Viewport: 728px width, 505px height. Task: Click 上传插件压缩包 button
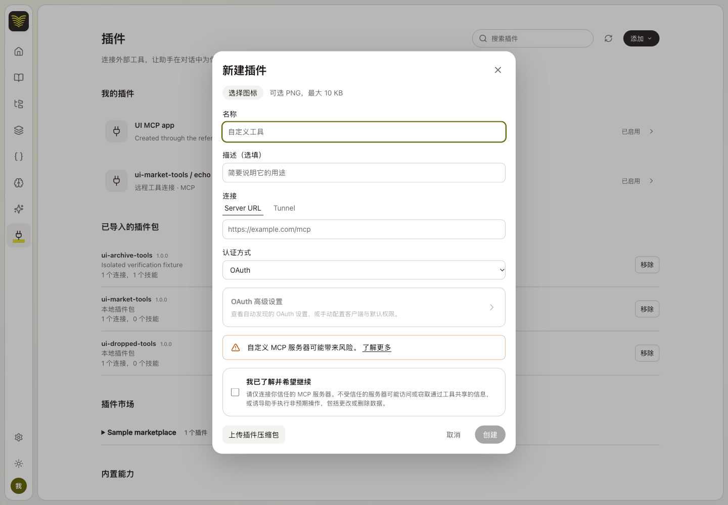coord(254,435)
